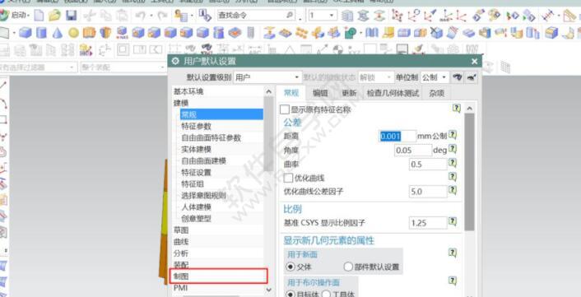Click rightmost icon in dialog header row

[x=471, y=77]
